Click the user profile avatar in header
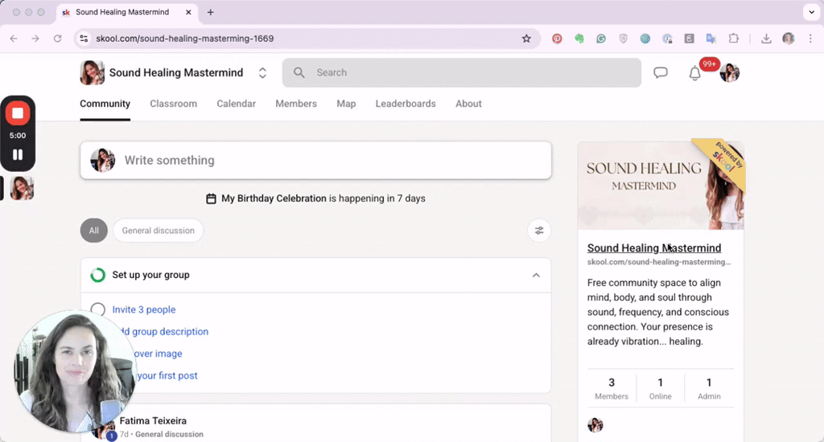This screenshot has width=824, height=442. pyautogui.click(x=730, y=73)
